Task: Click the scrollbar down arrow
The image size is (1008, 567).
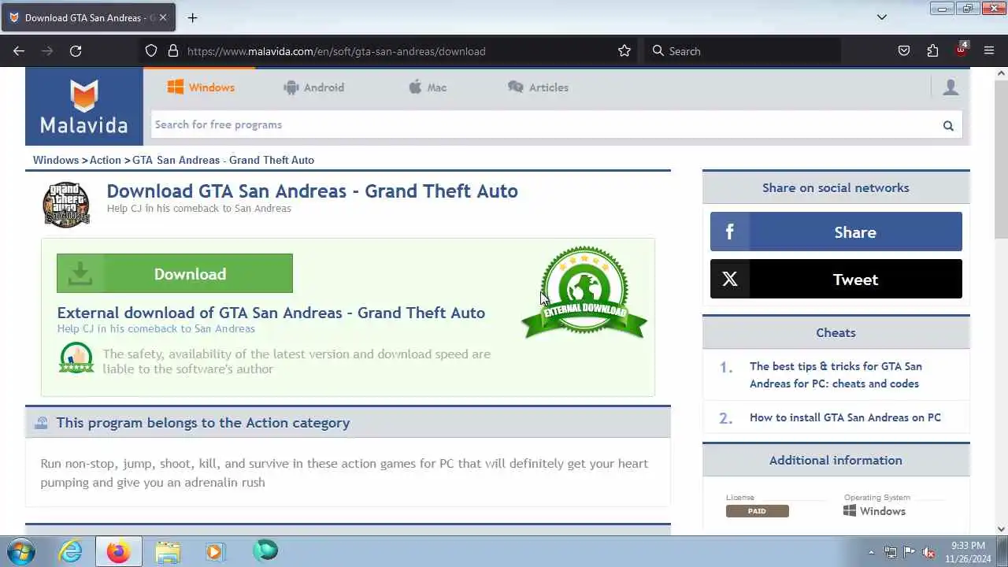Action: click(x=1001, y=529)
